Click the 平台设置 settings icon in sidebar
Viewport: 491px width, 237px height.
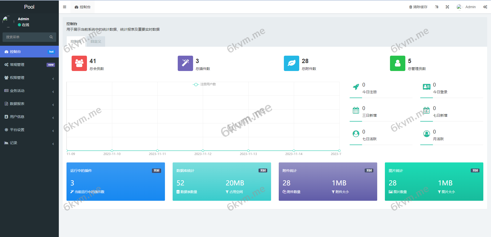[x=6, y=130]
